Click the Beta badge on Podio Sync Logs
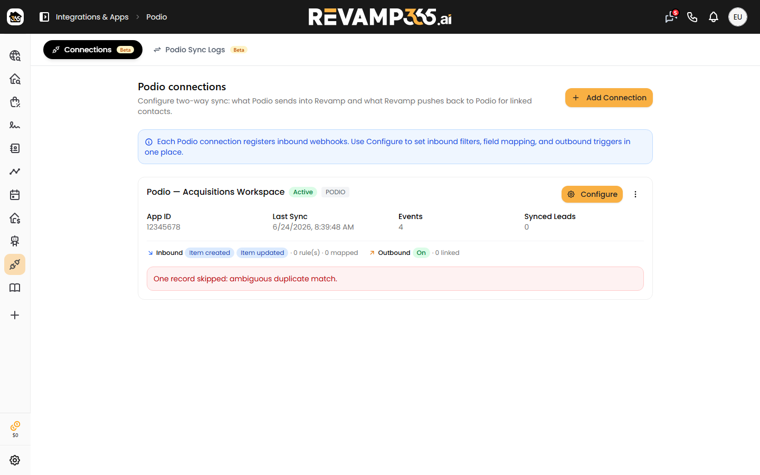Viewport: 760px width, 475px height. coord(239,50)
